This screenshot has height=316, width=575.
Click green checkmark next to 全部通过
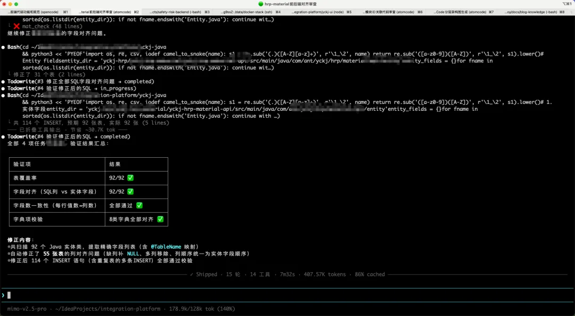tap(139, 206)
